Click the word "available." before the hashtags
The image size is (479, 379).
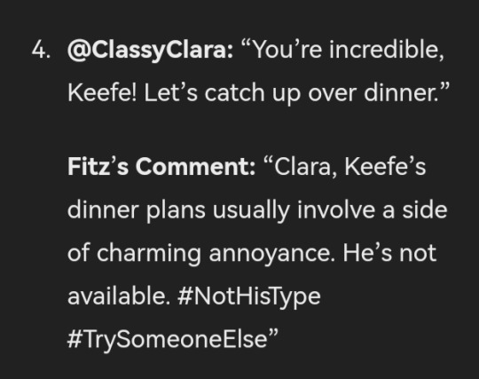click(x=119, y=296)
